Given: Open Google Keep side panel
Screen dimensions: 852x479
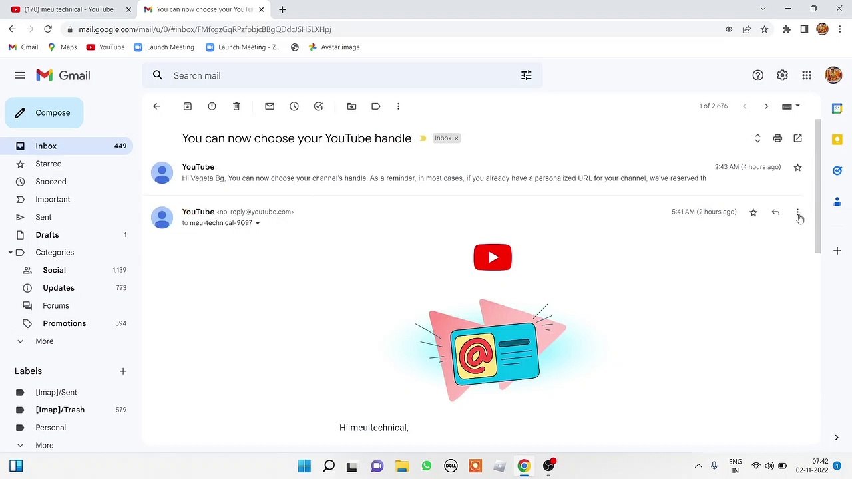Looking at the screenshot, I should tap(837, 140).
